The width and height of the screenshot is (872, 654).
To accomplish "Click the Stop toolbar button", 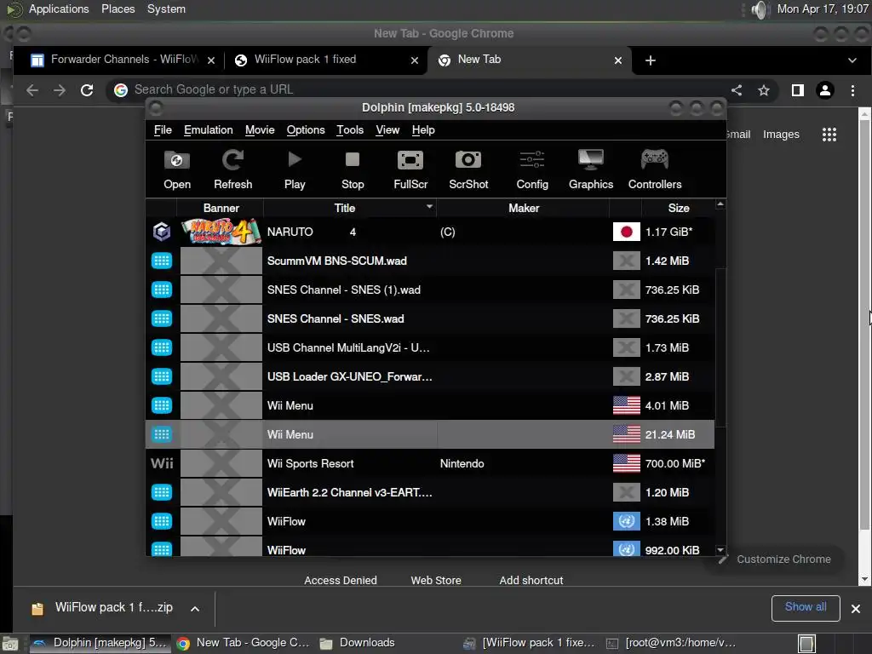I will pyautogui.click(x=353, y=169).
